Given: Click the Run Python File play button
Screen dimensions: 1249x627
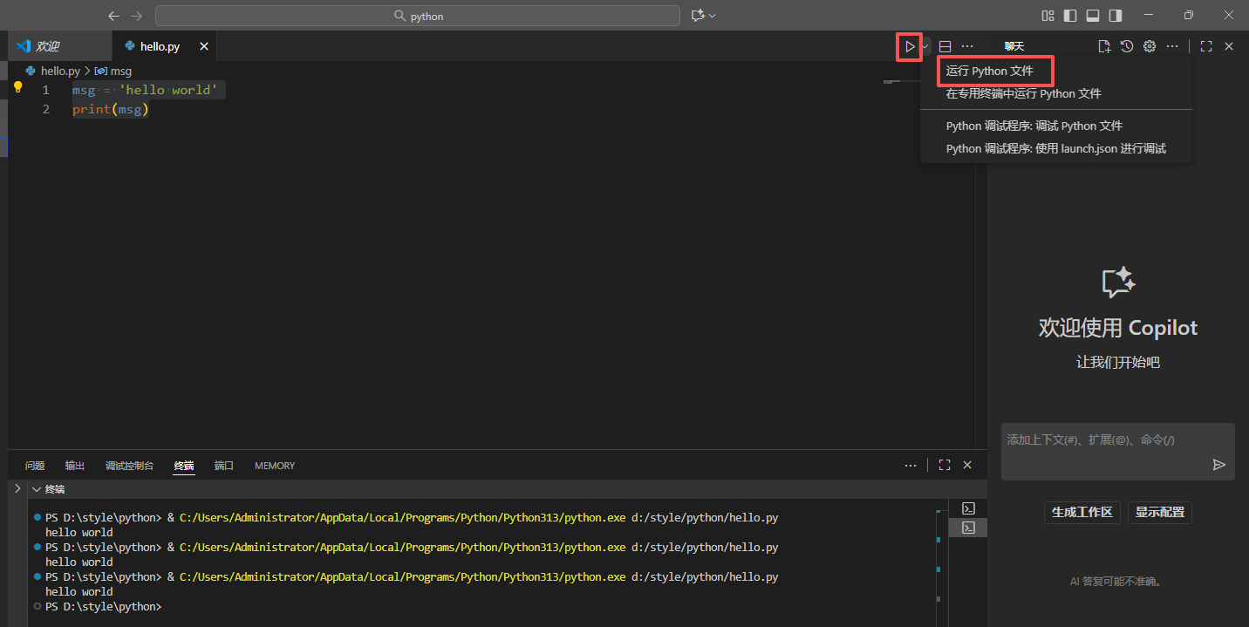Looking at the screenshot, I should pos(910,46).
